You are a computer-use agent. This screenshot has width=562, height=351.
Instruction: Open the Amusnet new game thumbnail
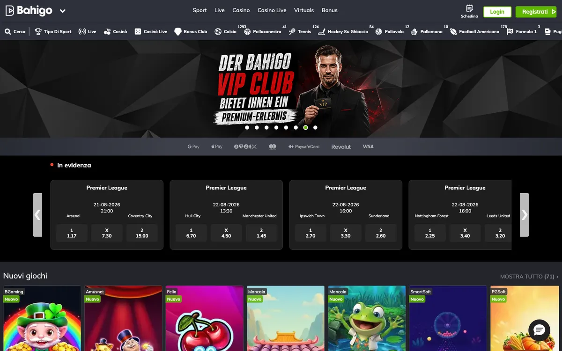coord(123,318)
